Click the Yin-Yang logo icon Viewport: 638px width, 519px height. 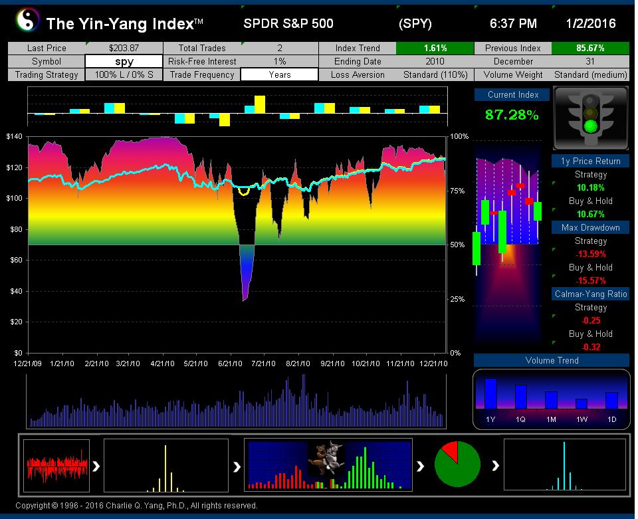click(x=28, y=20)
